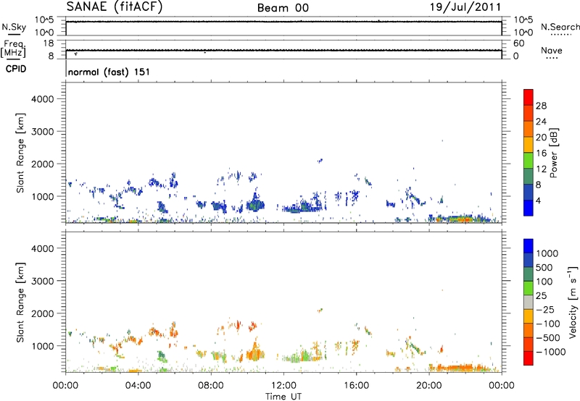Click the N.Sky noise trace line
This screenshot has height=401, width=580.
click(x=283, y=22)
